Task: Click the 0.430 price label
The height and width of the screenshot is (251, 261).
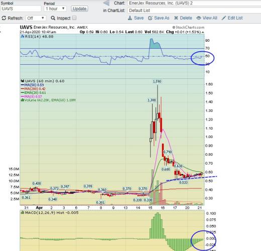Action: tap(37, 183)
